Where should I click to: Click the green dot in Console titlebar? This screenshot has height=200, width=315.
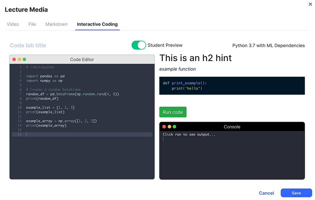tap(175, 127)
